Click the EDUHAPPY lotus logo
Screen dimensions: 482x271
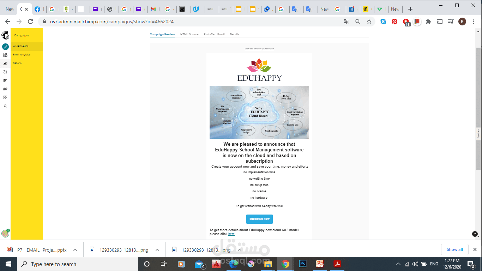pos(259,70)
